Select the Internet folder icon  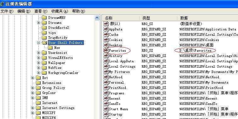pyautogui.click(x=38, y=103)
